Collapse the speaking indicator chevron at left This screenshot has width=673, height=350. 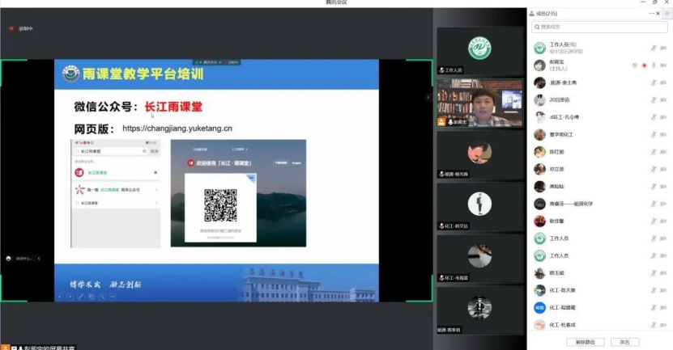[39, 259]
